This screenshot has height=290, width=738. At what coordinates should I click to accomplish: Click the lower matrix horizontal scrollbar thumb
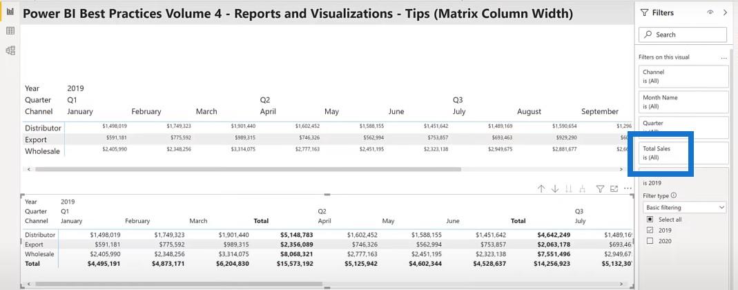pos(179,284)
